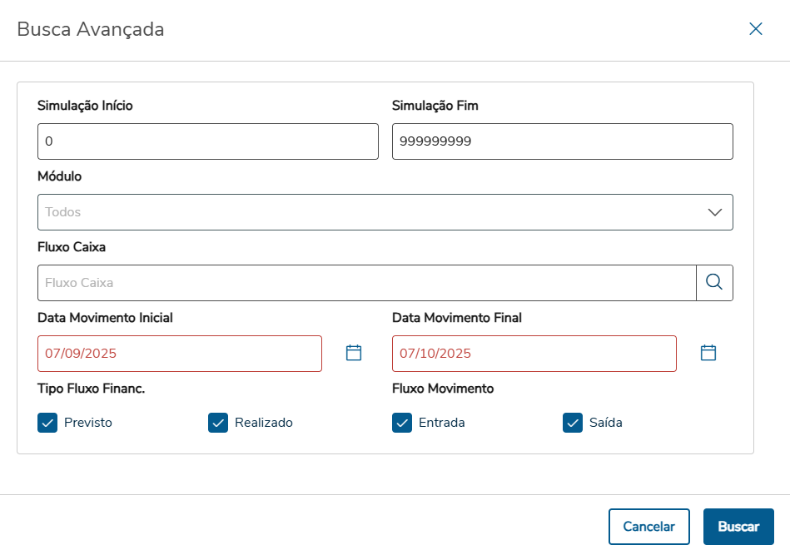
Task: Toggle the Saída checkbox
Action: pos(573,423)
